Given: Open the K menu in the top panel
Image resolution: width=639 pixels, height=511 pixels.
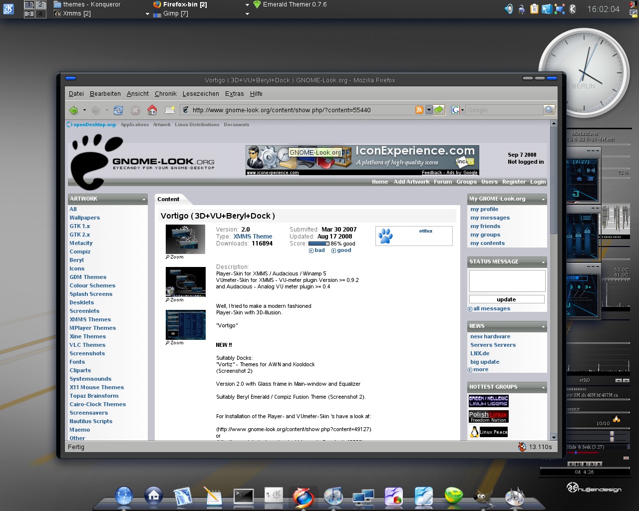Looking at the screenshot, I should [x=8, y=9].
